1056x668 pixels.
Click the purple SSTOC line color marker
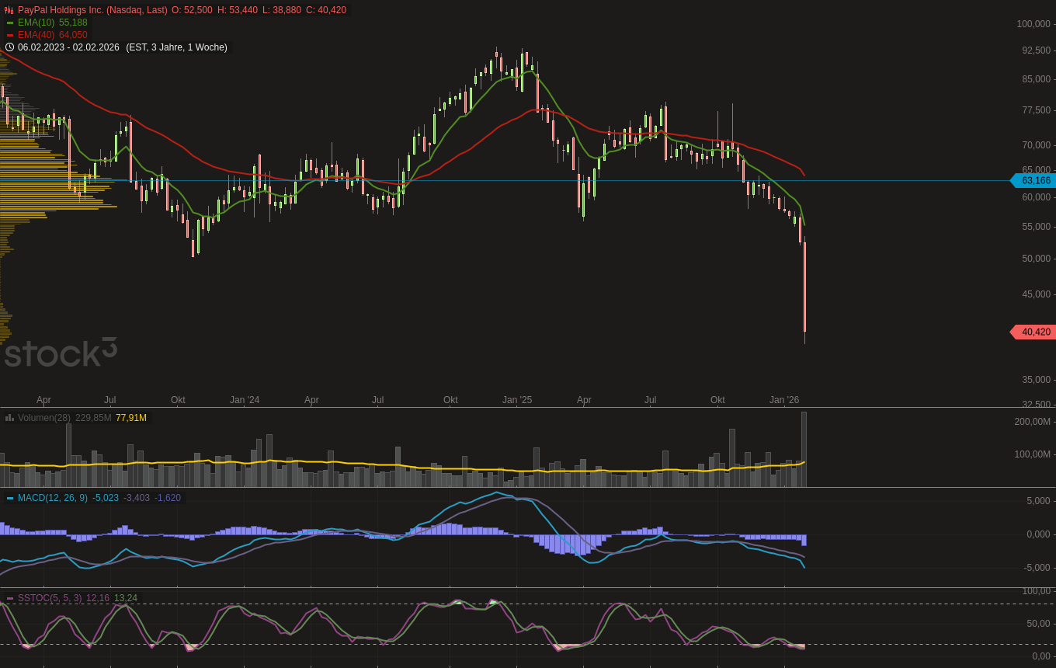tap(10, 599)
